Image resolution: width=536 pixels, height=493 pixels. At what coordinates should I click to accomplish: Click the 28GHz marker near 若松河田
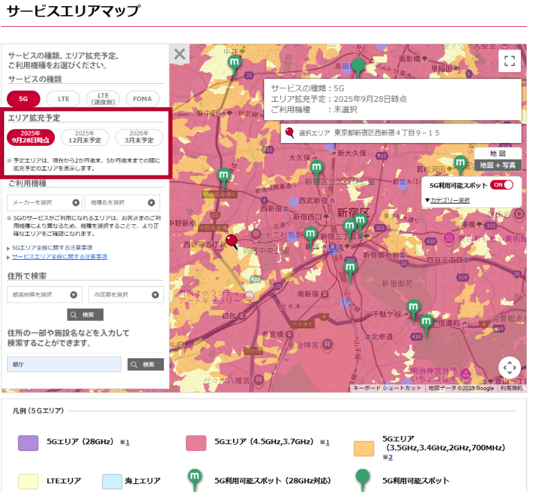(460, 164)
